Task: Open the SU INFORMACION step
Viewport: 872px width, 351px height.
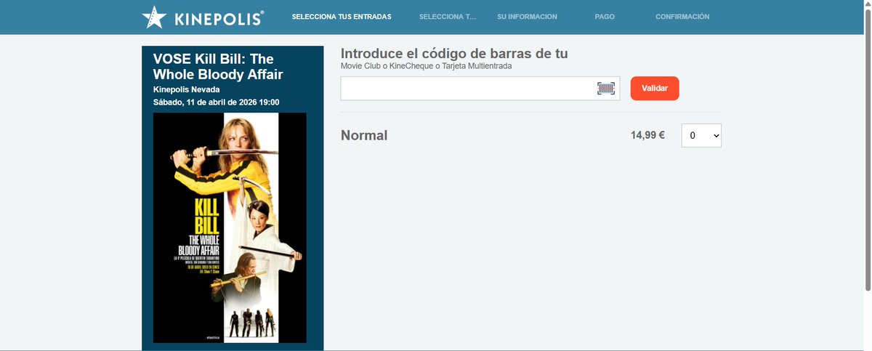Action: click(527, 17)
